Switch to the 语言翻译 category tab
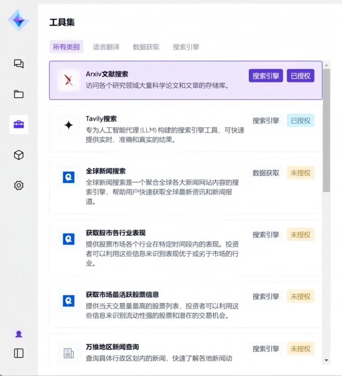The width and height of the screenshot is (342, 376). pyautogui.click(x=106, y=47)
